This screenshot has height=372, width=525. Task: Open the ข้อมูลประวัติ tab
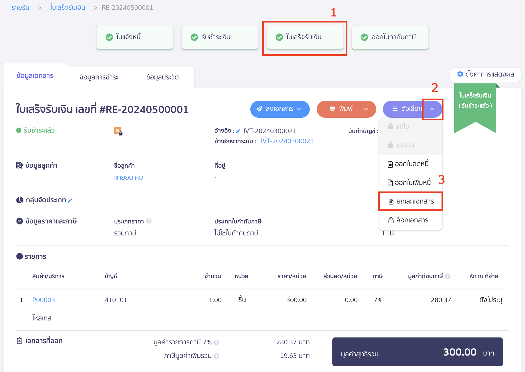point(163,77)
